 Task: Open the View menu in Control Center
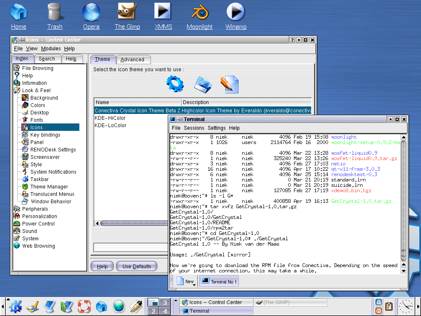(32, 49)
